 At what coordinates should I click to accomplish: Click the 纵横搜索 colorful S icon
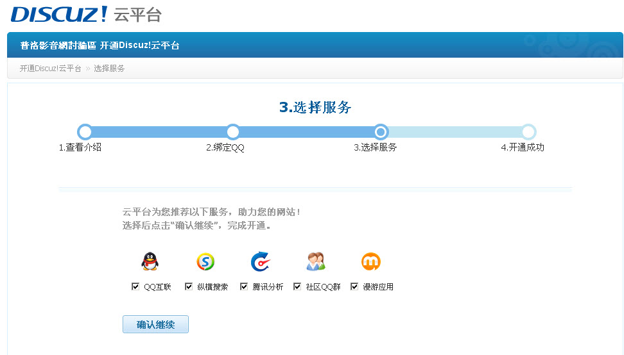coord(205,261)
